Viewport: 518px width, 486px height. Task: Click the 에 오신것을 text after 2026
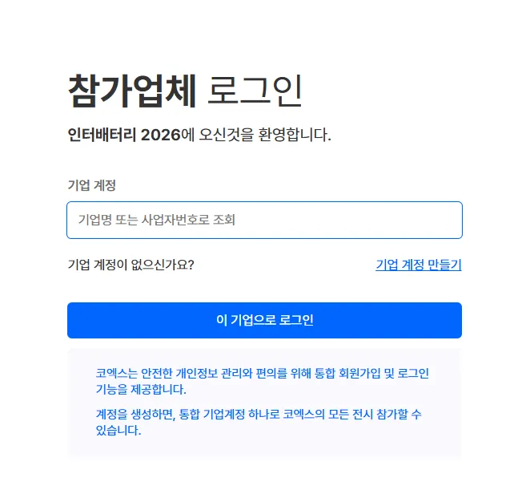pos(218,135)
